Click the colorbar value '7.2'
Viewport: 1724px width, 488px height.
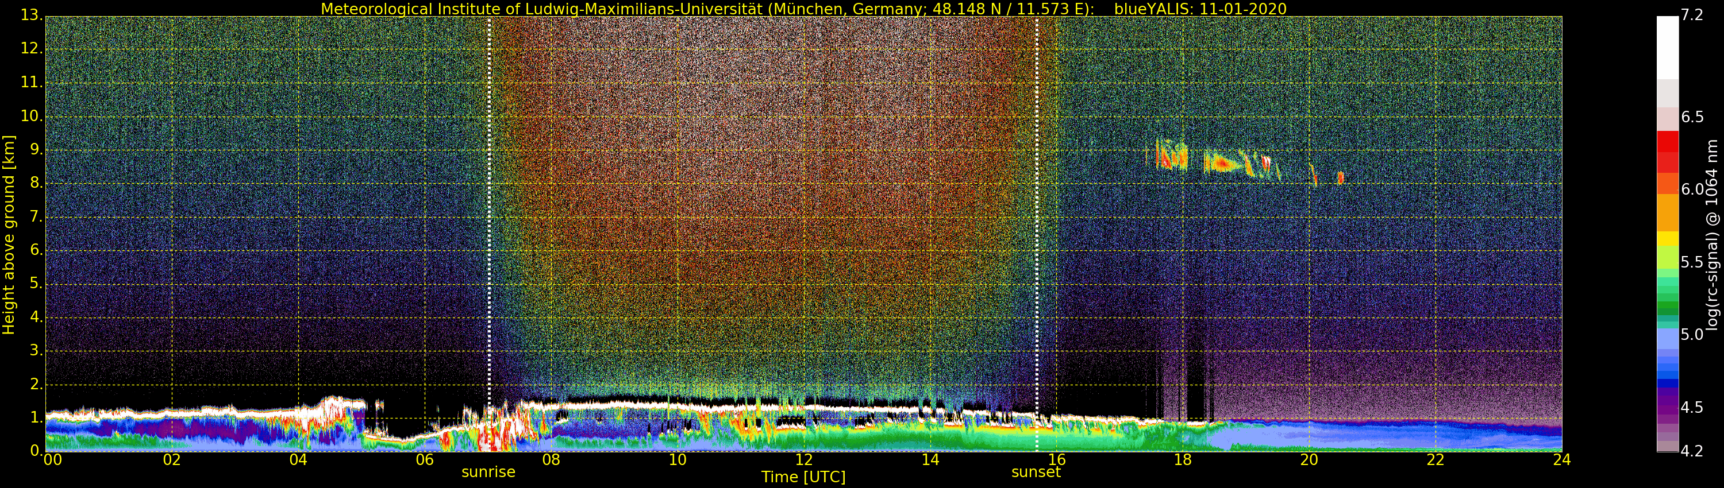point(1692,15)
